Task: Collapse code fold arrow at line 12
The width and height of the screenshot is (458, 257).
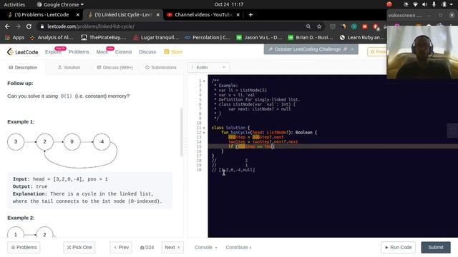Action: tap(204, 133)
